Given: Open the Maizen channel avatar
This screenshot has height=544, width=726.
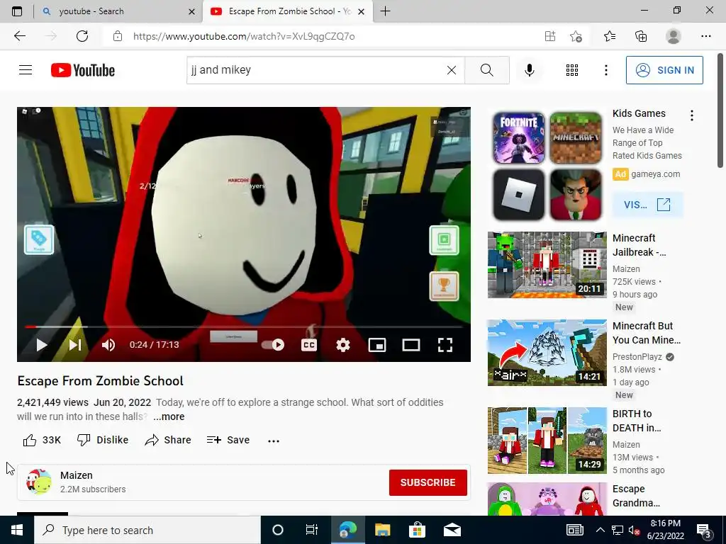Looking at the screenshot, I should (x=39, y=482).
